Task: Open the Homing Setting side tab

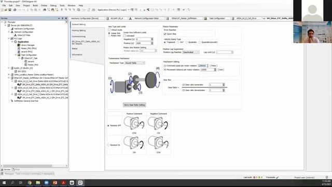Action: pos(78,31)
